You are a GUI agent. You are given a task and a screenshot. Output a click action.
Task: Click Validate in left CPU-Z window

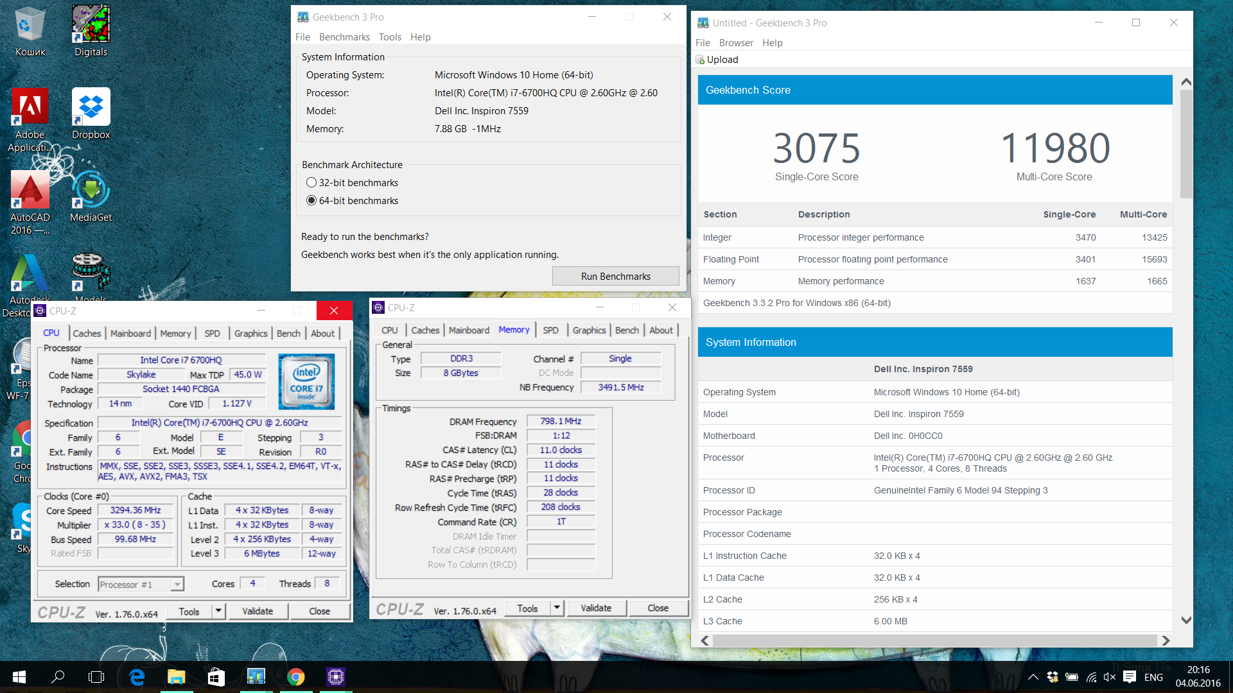[258, 612]
